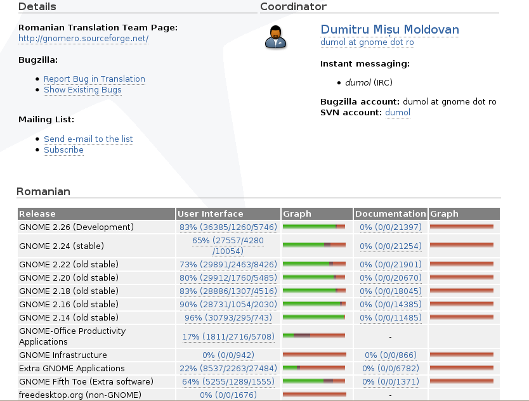
Task: Click the GNOME Fifth Toe UI progress graph
Action: (314, 381)
